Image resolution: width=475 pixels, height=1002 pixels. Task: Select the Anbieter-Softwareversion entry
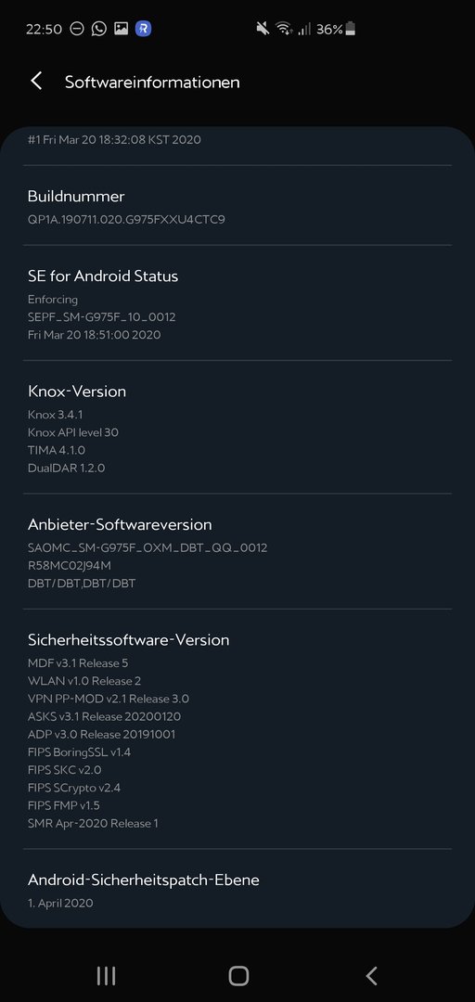(237, 552)
